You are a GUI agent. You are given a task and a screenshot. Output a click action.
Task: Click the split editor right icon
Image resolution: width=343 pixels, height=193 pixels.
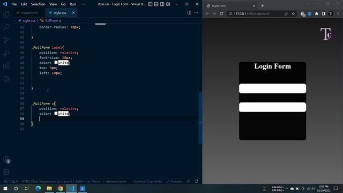point(189,13)
